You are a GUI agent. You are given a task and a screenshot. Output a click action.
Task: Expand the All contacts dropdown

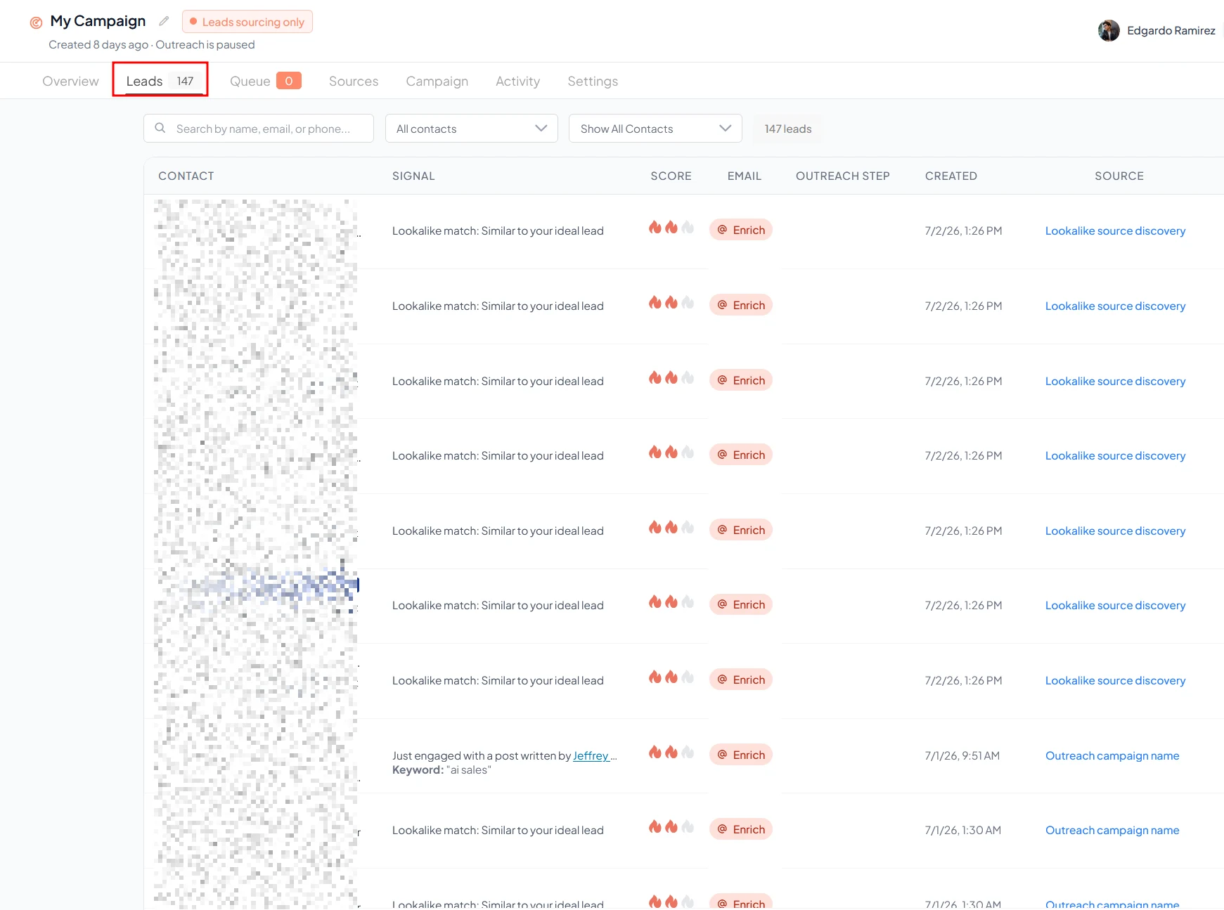click(472, 129)
